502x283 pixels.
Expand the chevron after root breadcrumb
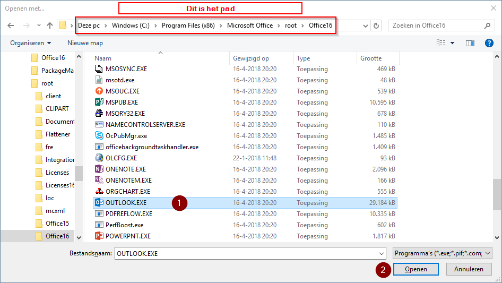point(302,25)
